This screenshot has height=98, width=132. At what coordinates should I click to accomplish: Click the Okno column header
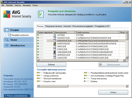(x=122, y=32)
